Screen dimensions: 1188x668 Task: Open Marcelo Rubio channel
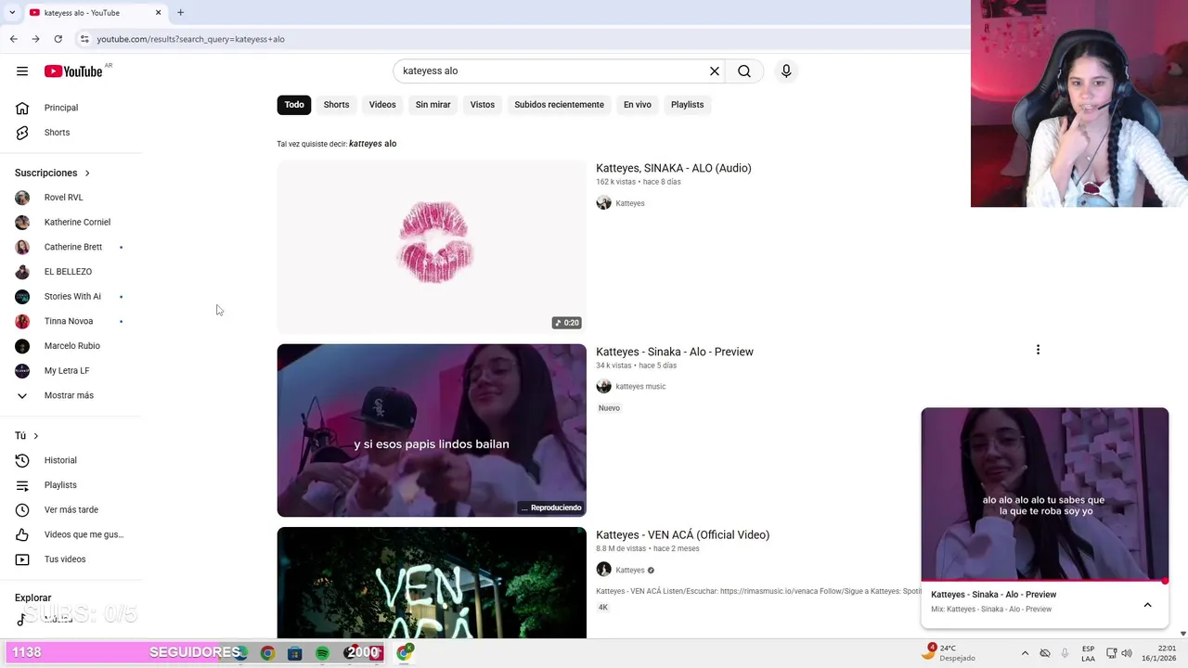click(x=71, y=346)
